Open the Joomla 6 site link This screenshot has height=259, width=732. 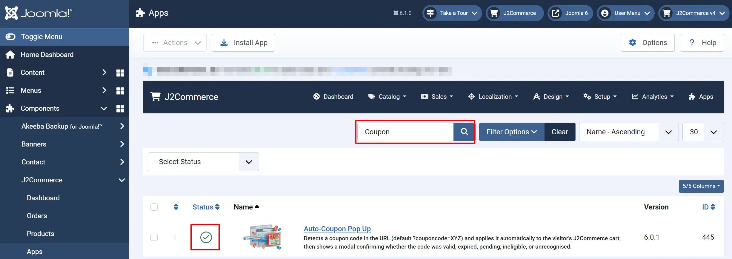tap(570, 13)
